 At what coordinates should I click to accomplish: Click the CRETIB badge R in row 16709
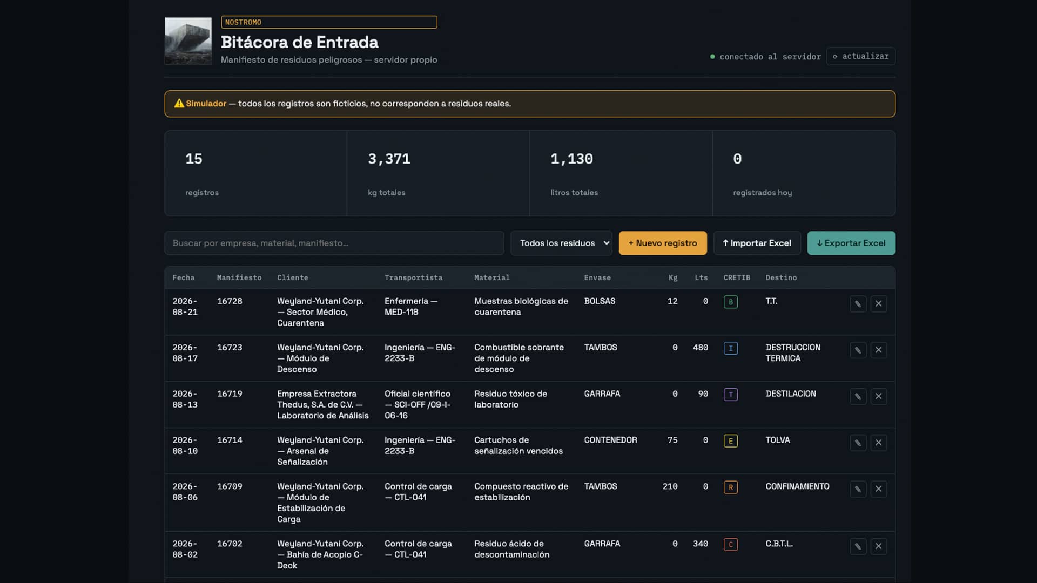(x=731, y=488)
